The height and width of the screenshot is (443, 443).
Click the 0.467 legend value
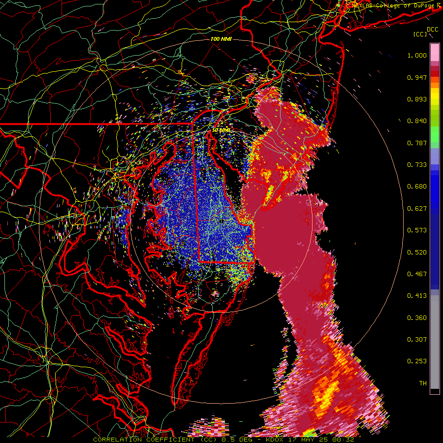coord(417,274)
